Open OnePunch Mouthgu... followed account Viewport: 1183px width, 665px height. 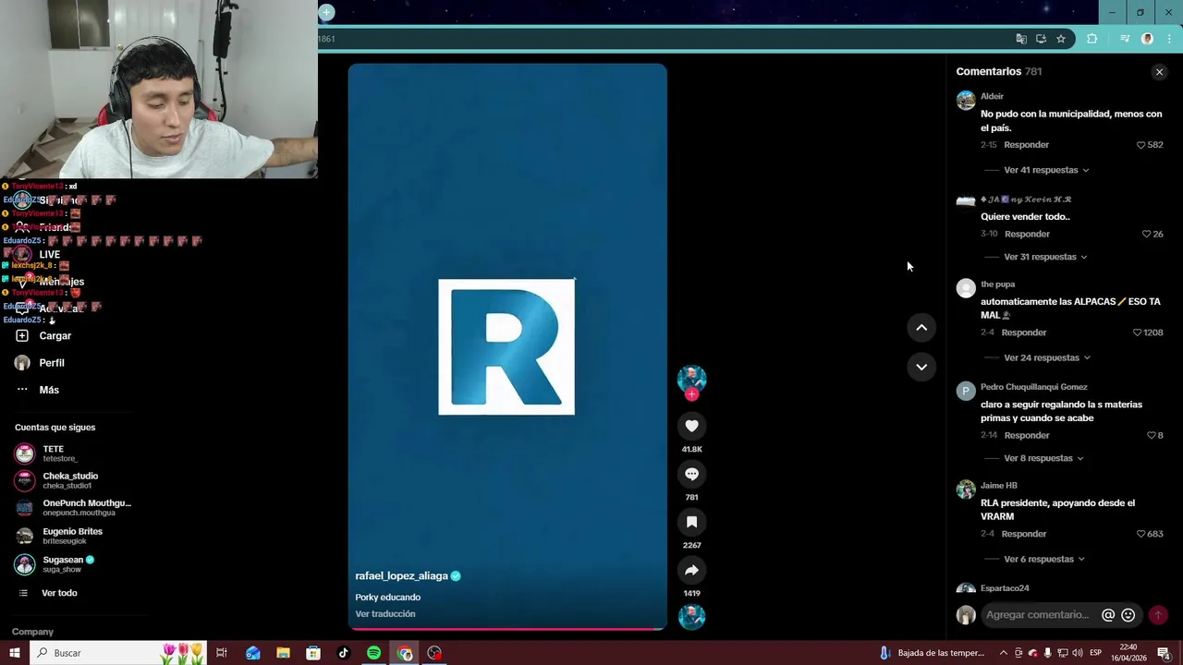click(x=73, y=508)
